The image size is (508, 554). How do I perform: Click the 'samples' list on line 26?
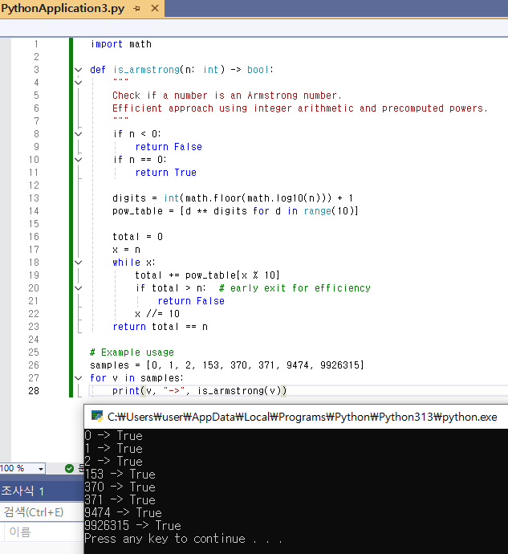pyautogui.click(x=227, y=365)
